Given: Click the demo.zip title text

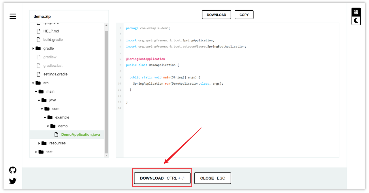Looking at the screenshot, I should click(42, 16).
